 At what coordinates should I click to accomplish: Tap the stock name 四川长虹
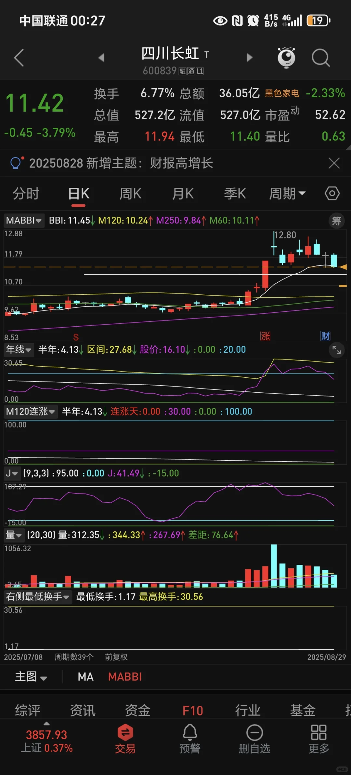(170, 53)
